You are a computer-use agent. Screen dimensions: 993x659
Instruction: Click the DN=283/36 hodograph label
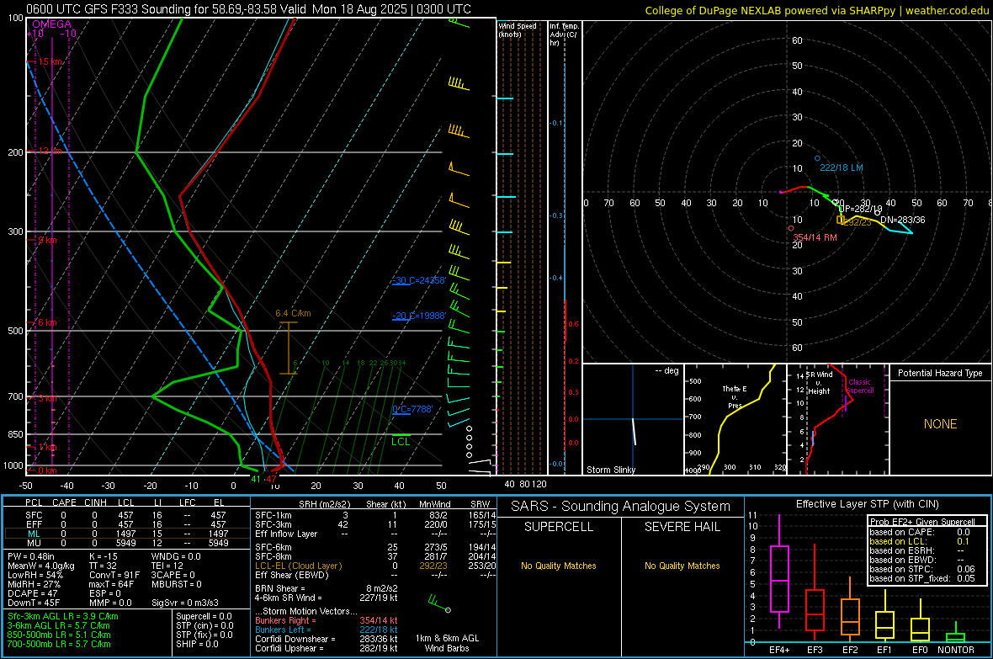[x=902, y=220]
